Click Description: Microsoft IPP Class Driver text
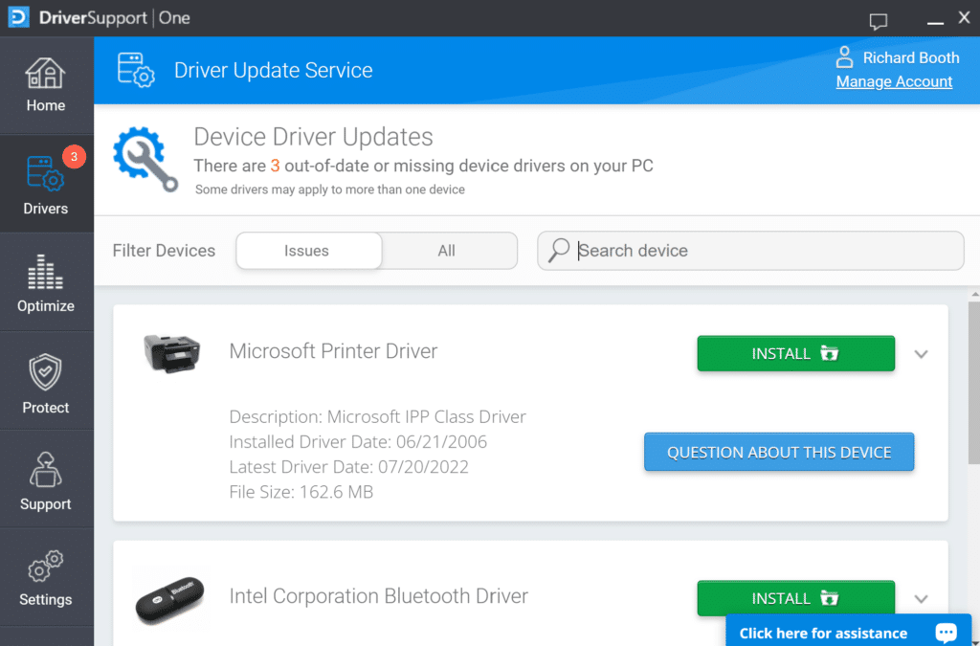Image resolution: width=980 pixels, height=646 pixels. coord(377,416)
